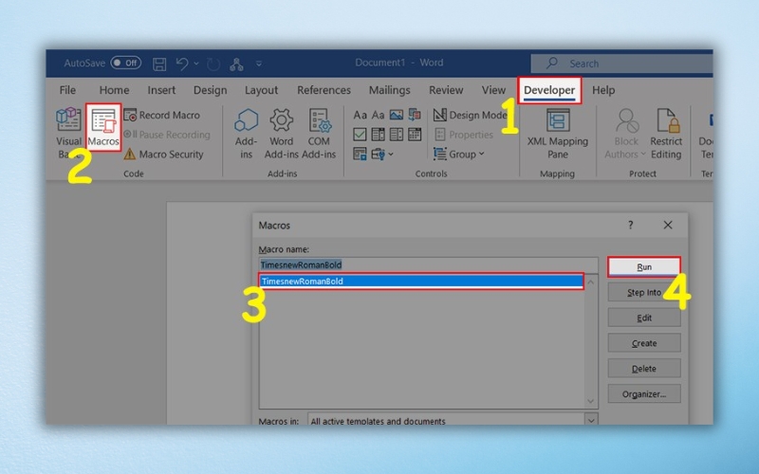Switch to the Home tab

pos(114,90)
